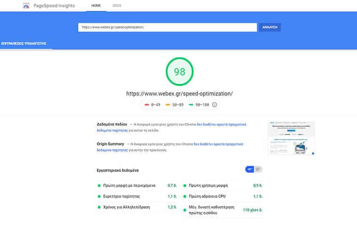Switch to the compact metrics view toggle

click(x=249, y=169)
